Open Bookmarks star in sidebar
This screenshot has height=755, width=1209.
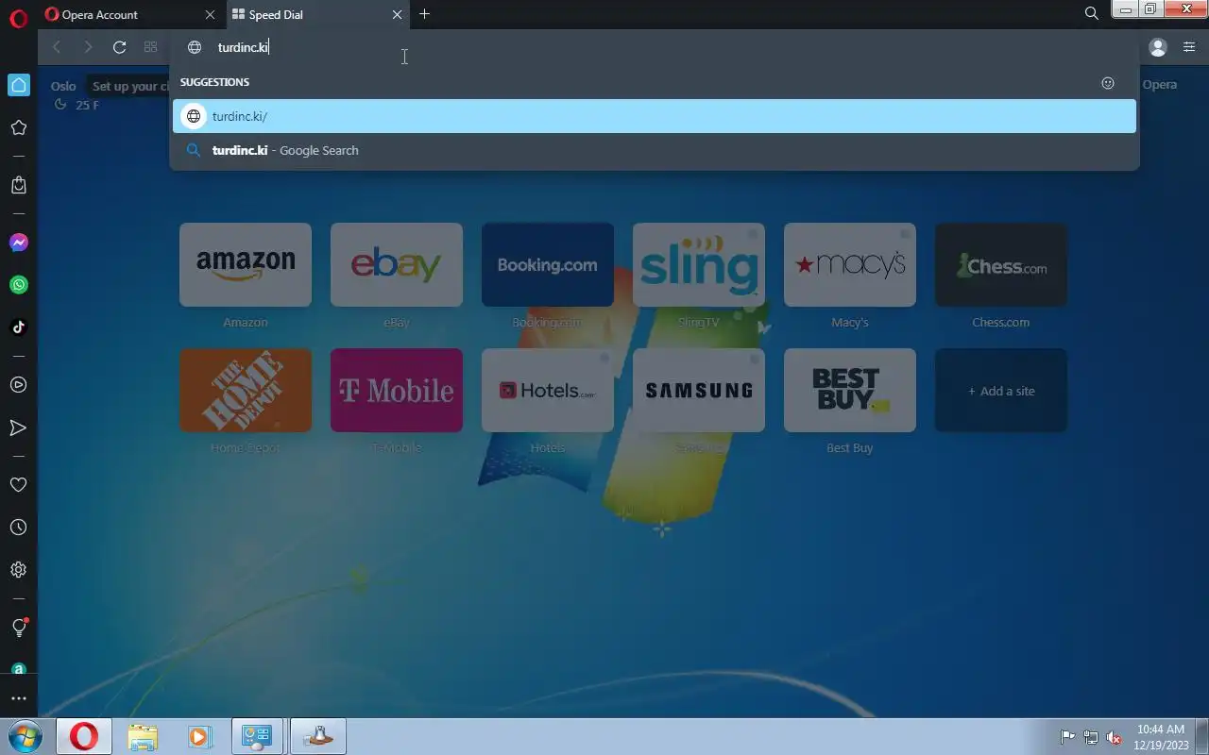18,127
